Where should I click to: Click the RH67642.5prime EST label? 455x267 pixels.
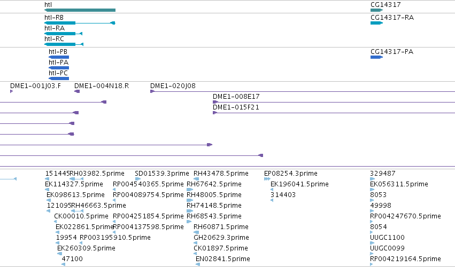214,184
